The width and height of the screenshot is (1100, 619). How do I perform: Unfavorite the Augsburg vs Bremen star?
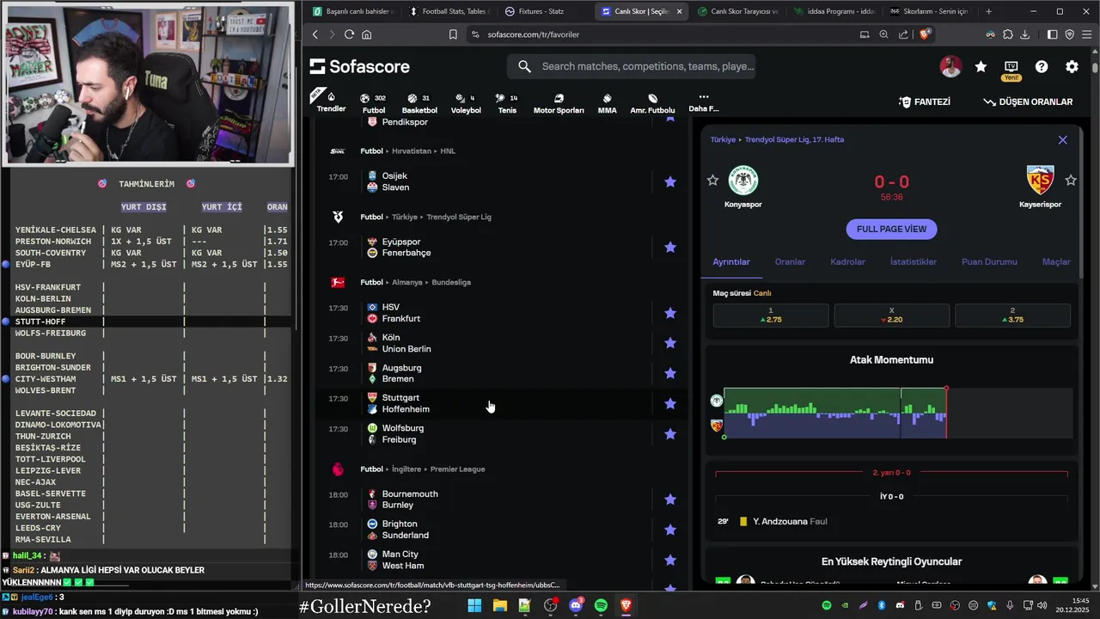(670, 373)
